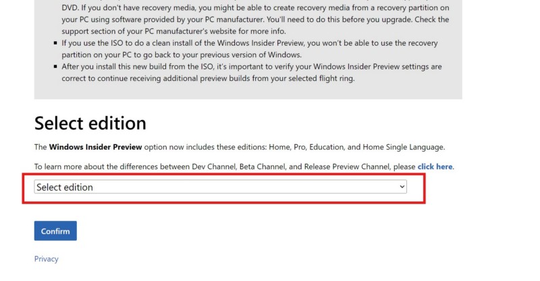
Task: Open the Select edition dropdown
Action: pyautogui.click(x=220, y=187)
